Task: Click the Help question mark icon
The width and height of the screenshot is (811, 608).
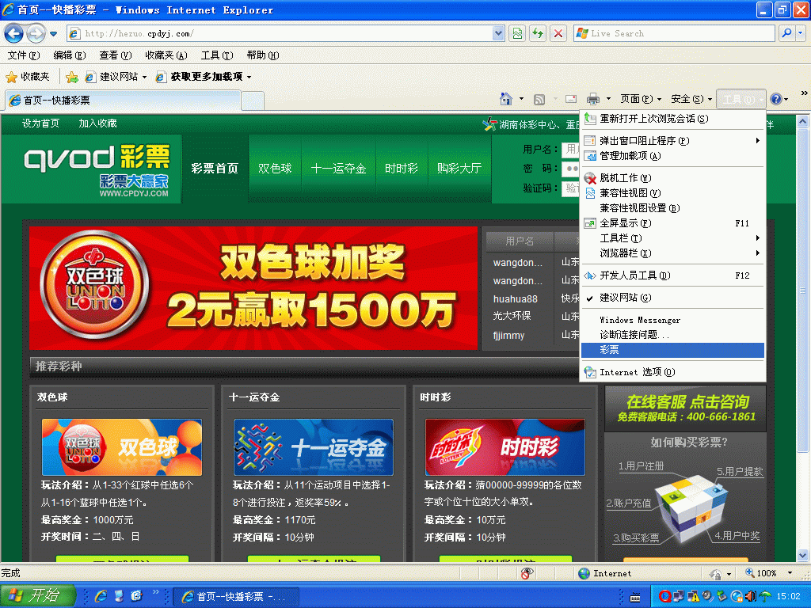Action: [x=776, y=99]
